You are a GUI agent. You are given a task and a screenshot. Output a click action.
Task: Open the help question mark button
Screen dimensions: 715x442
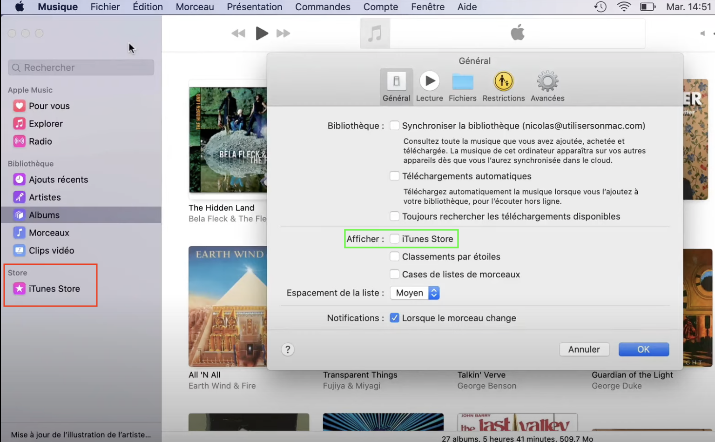pos(288,349)
